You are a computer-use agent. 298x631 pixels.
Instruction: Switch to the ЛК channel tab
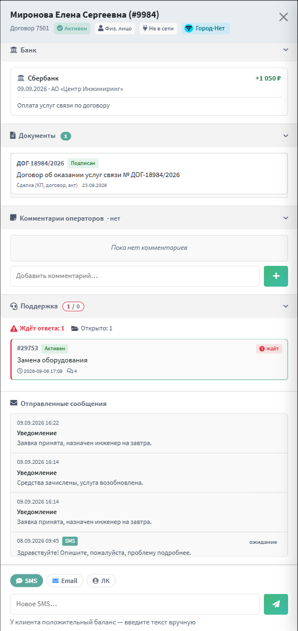pos(101,581)
